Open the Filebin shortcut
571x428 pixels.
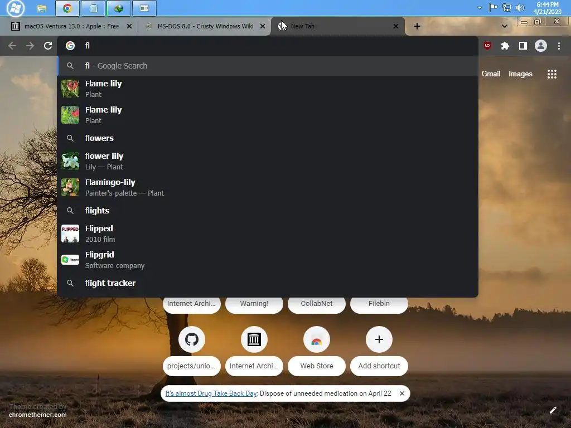click(x=379, y=304)
